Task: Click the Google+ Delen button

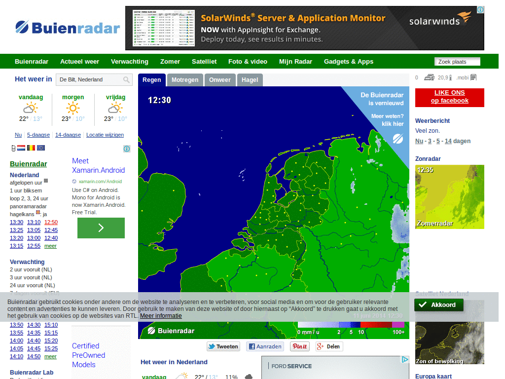Action: point(329,346)
